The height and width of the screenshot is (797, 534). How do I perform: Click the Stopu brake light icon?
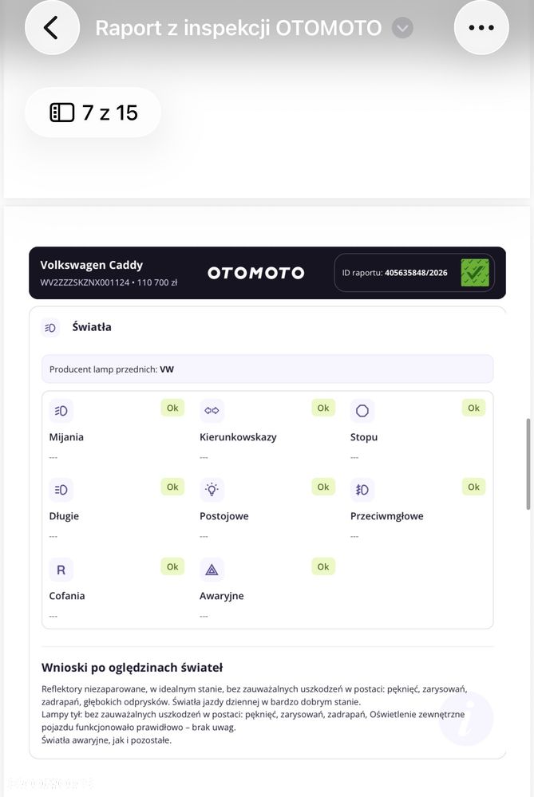[362, 411]
